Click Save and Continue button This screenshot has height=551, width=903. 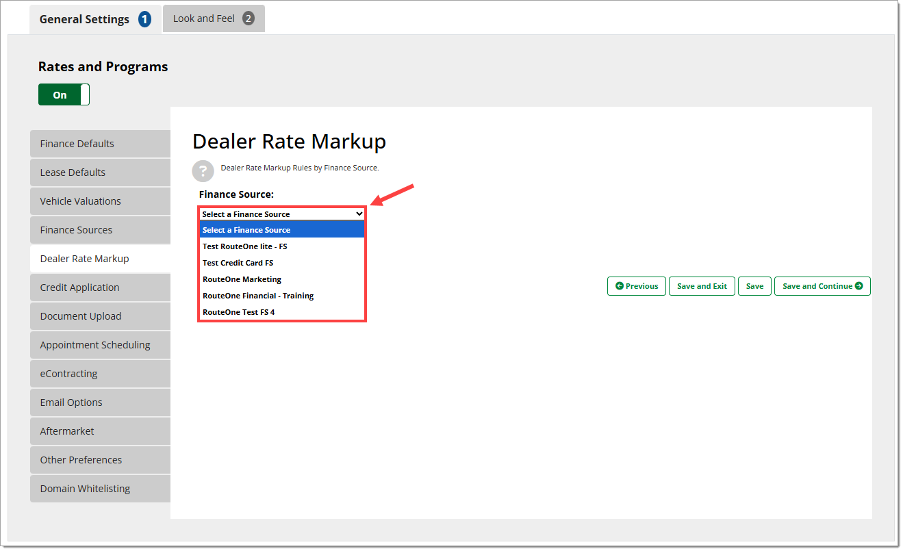[x=822, y=286]
